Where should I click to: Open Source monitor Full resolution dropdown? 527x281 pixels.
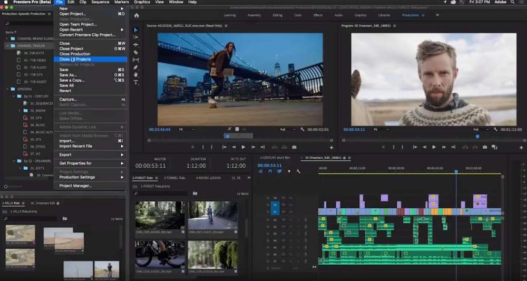pyautogui.click(x=288, y=129)
